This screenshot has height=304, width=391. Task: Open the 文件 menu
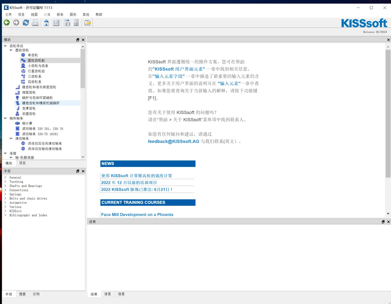[x=8, y=15]
